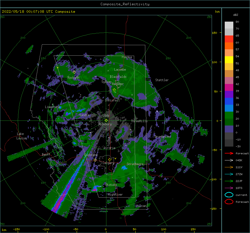Click the Vulcan town label

141,206
